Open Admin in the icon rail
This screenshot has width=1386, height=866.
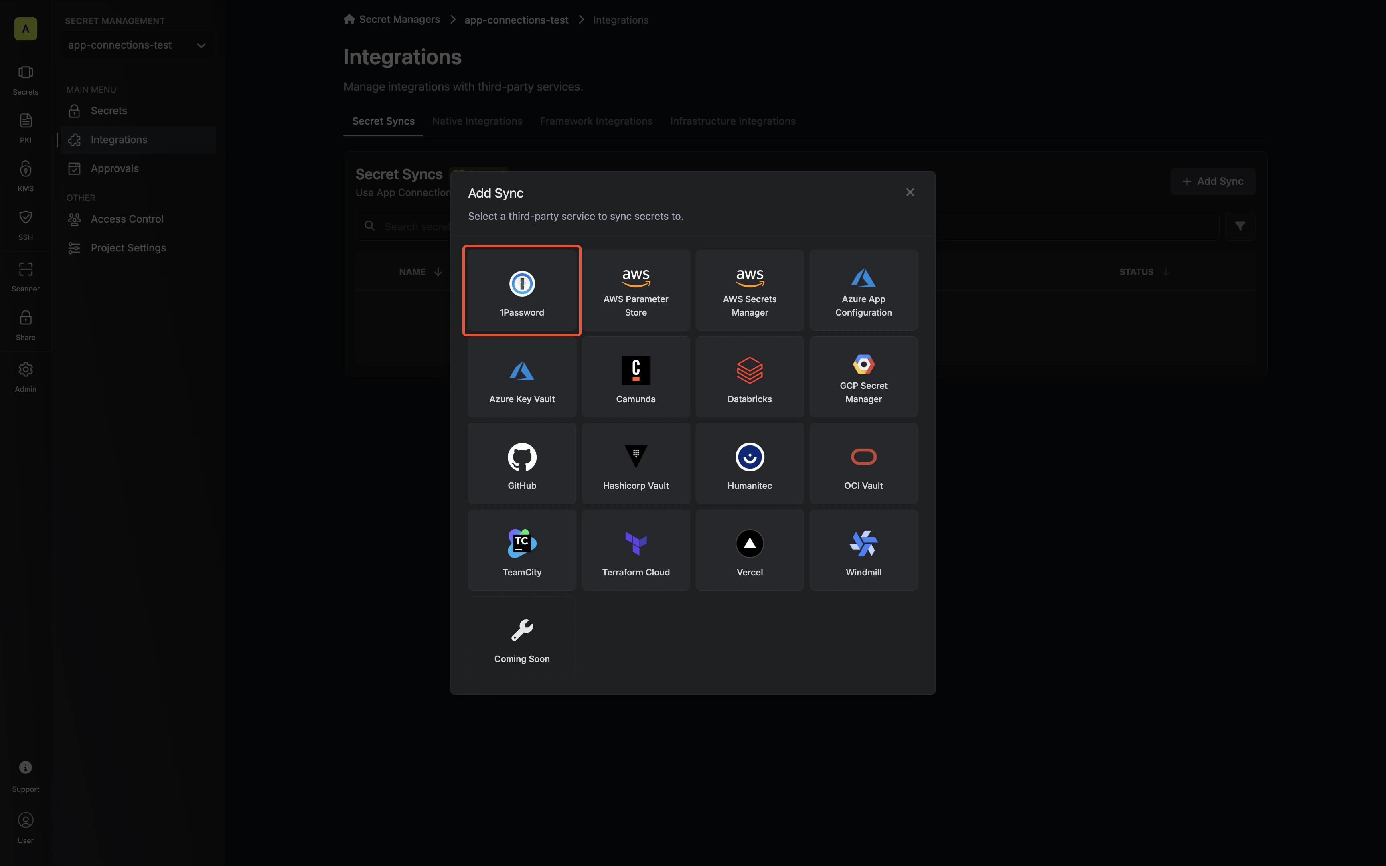(x=26, y=377)
